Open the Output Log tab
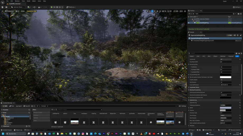The height and width of the screenshot is (136, 243). [18, 130]
